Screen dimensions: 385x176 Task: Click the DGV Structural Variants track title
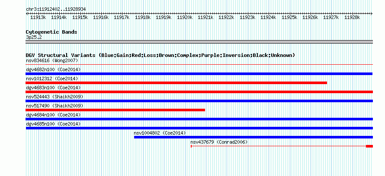click(x=160, y=55)
